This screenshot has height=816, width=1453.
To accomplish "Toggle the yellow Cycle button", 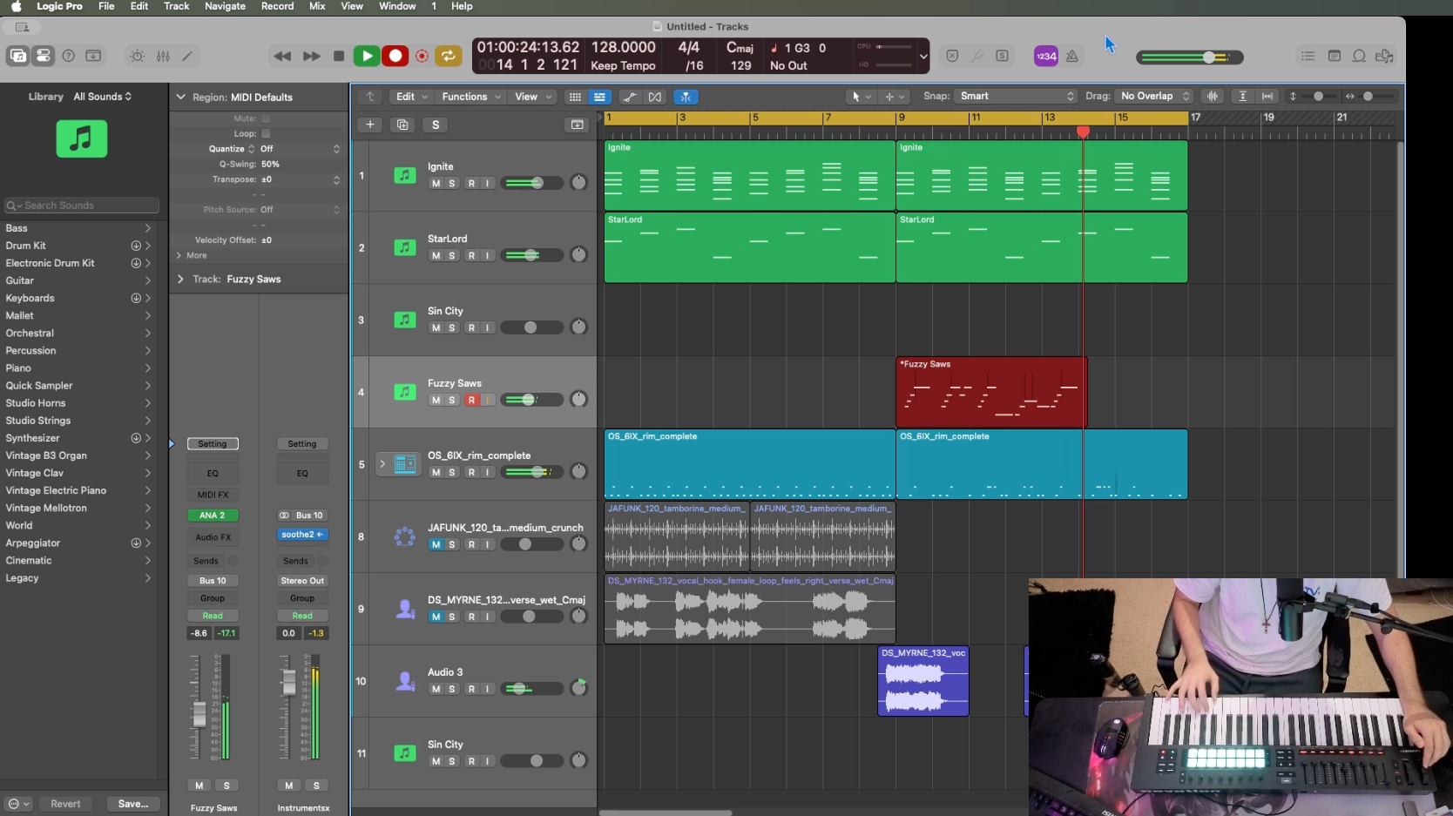I will pyautogui.click(x=448, y=56).
